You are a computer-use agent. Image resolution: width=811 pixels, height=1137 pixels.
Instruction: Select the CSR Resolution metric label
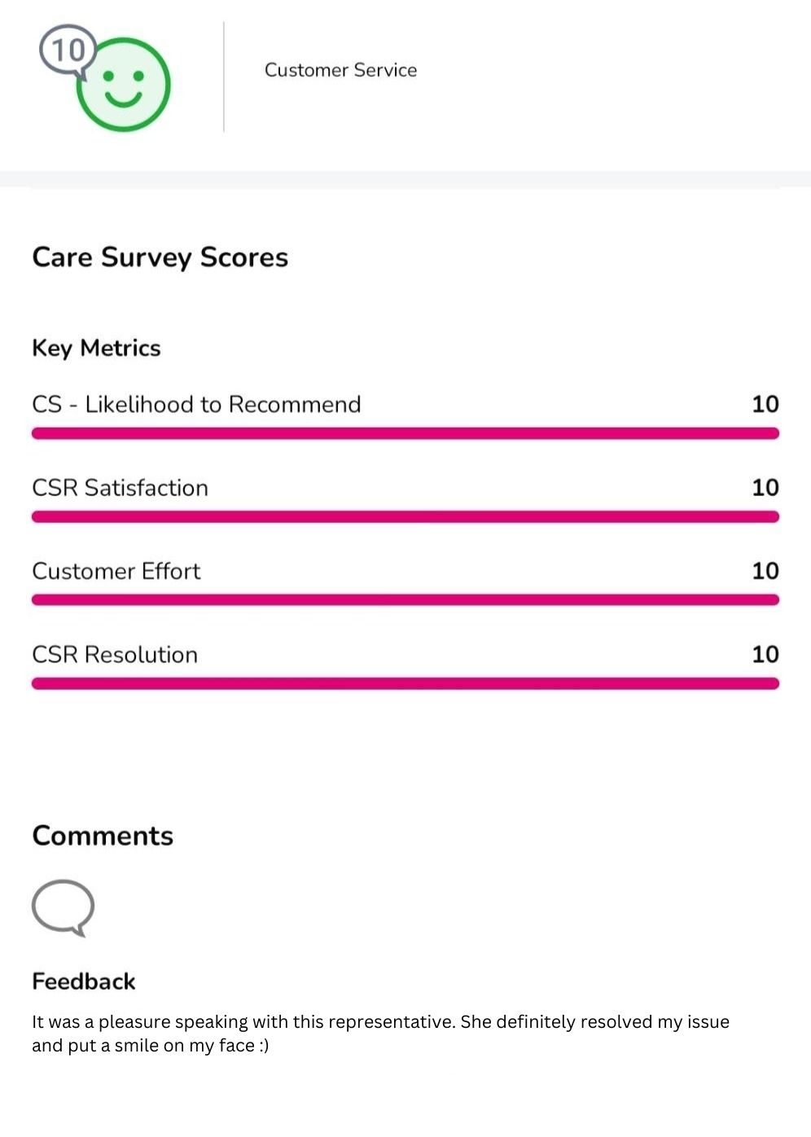[x=115, y=655]
